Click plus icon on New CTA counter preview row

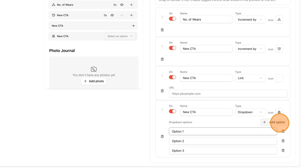point(131,15)
